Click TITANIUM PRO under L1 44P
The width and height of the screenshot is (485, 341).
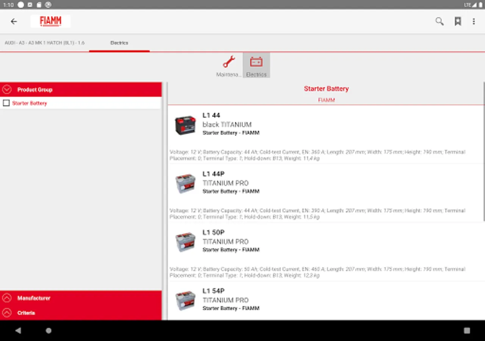pos(225,183)
